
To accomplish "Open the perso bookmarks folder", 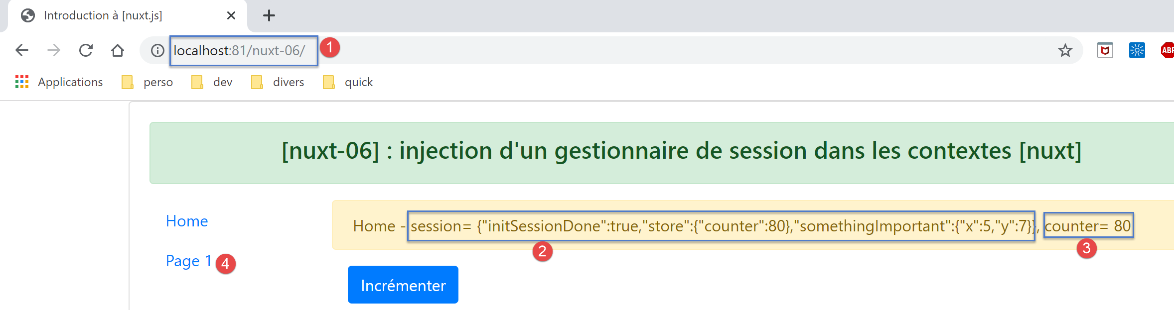I will tap(147, 82).
